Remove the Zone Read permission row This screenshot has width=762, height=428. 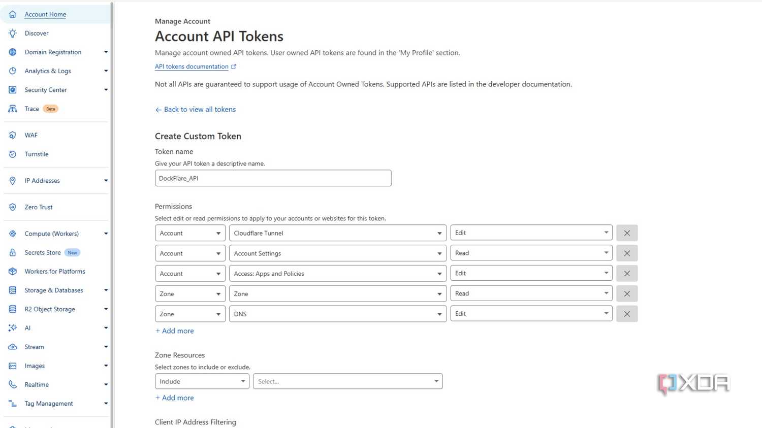click(627, 293)
